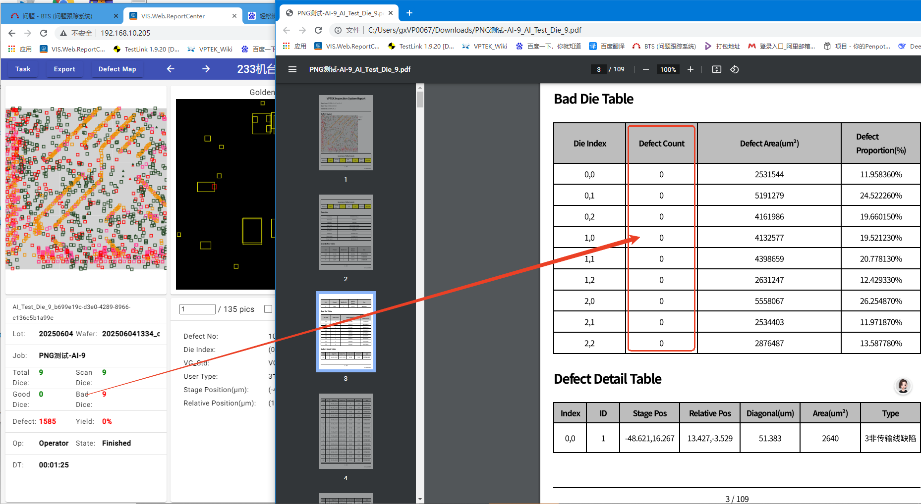Click State value Finished
Image resolution: width=921 pixels, height=504 pixels.
pyautogui.click(x=116, y=443)
